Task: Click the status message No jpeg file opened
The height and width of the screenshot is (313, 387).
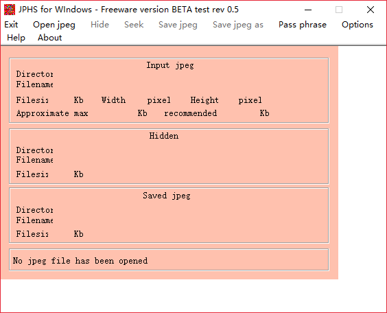Action: click(80, 261)
